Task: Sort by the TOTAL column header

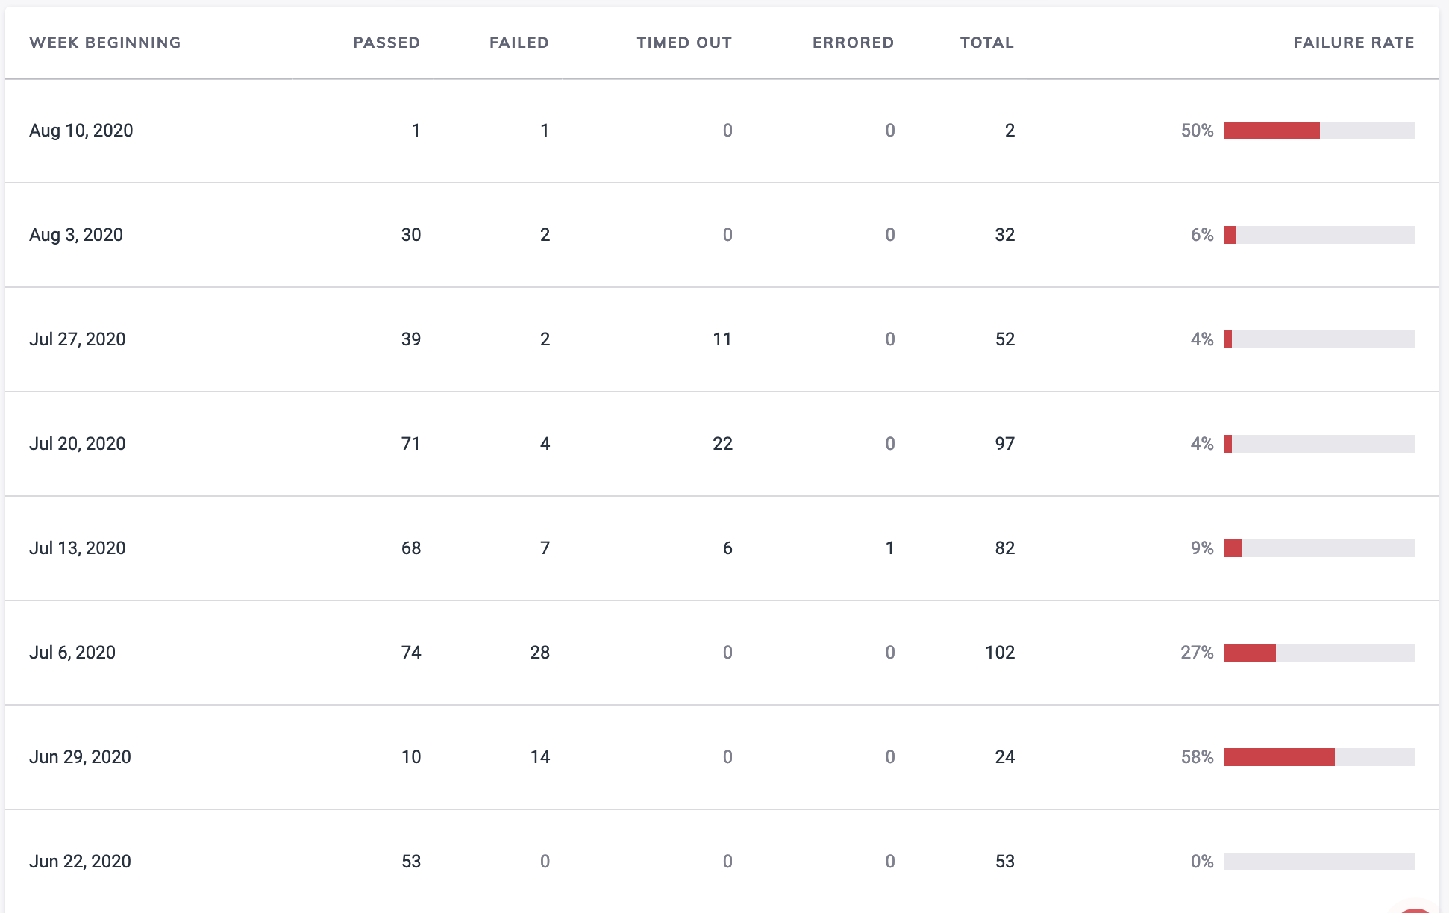Action: pyautogui.click(x=986, y=43)
